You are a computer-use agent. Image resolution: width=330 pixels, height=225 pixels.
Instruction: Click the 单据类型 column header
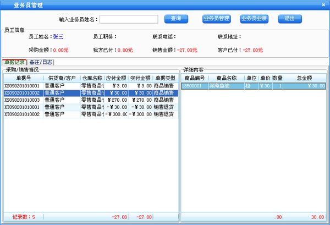[x=166, y=79]
